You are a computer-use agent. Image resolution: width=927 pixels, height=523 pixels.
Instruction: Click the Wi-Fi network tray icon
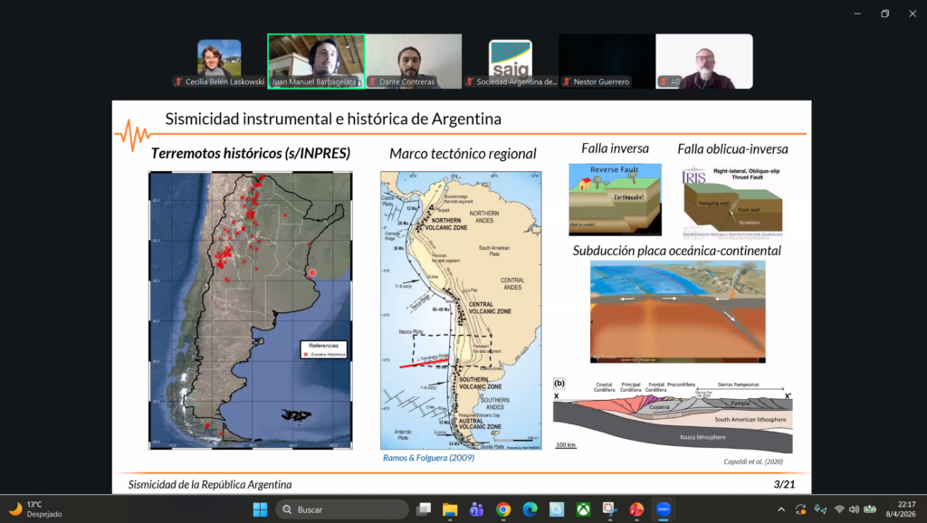coord(839,509)
